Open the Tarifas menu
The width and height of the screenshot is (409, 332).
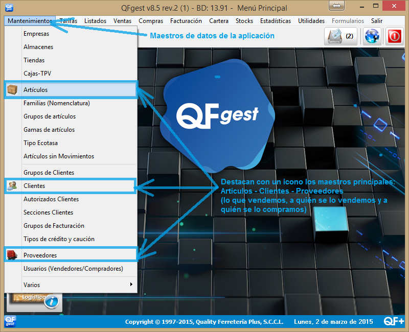coord(69,21)
